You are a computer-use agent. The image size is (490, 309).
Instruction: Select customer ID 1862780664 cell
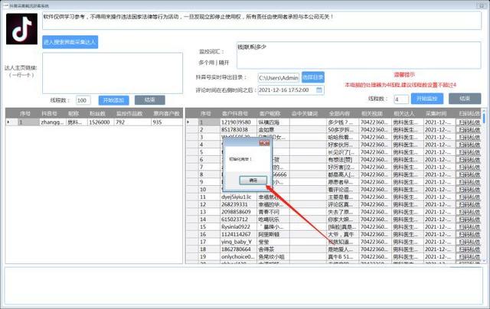point(239,249)
